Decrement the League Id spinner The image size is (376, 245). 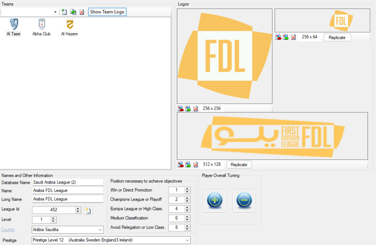78,212
